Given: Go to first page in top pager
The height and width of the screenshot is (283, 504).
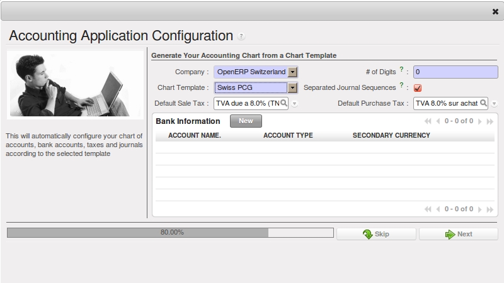Looking at the screenshot, I should (x=428, y=121).
